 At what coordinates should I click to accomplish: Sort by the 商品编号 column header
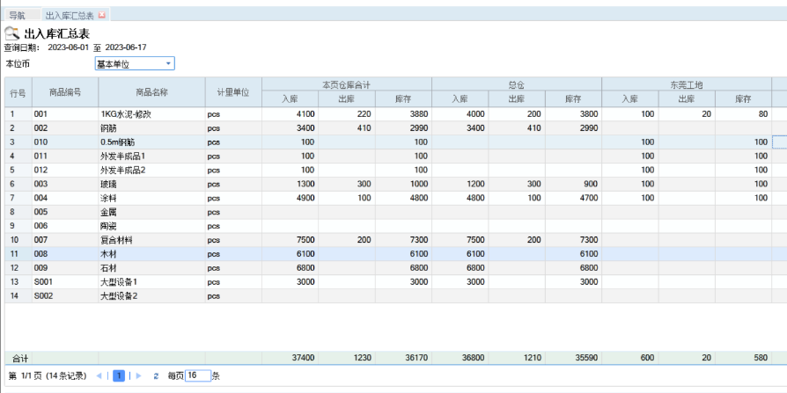point(64,92)
